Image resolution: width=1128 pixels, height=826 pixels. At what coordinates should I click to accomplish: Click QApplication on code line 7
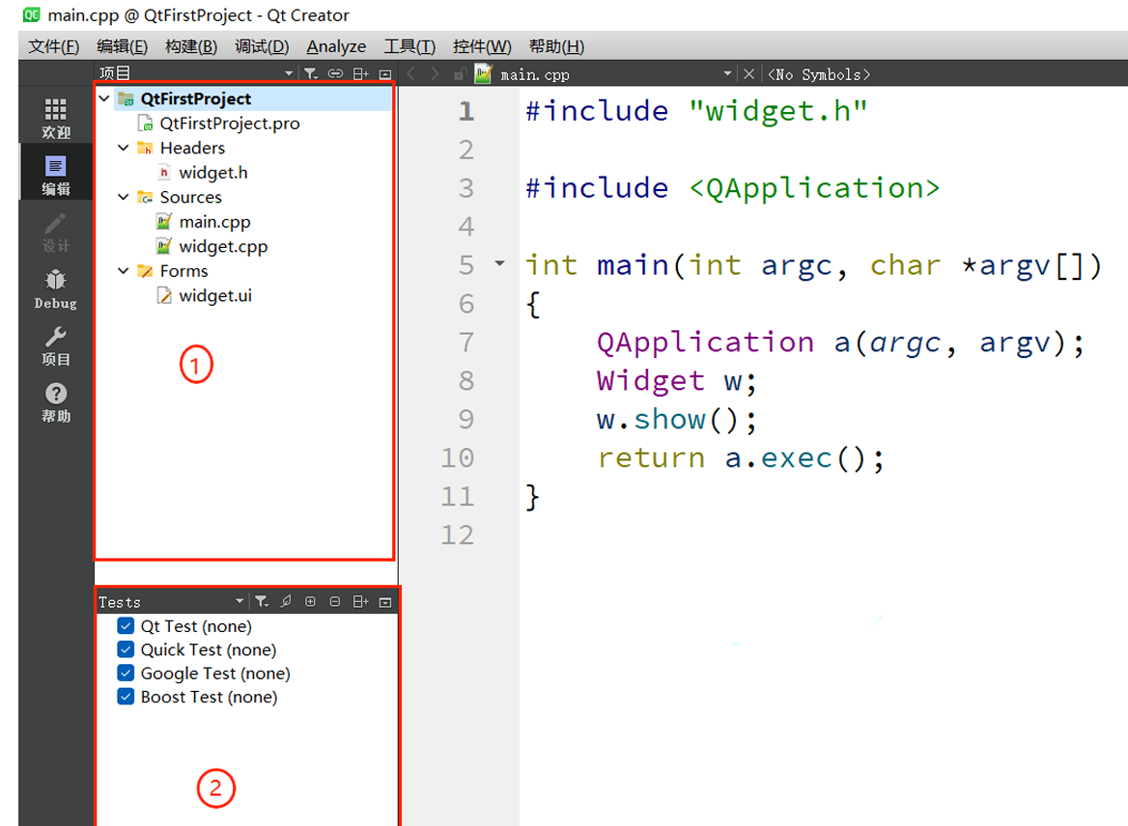[x=705, y=343]
